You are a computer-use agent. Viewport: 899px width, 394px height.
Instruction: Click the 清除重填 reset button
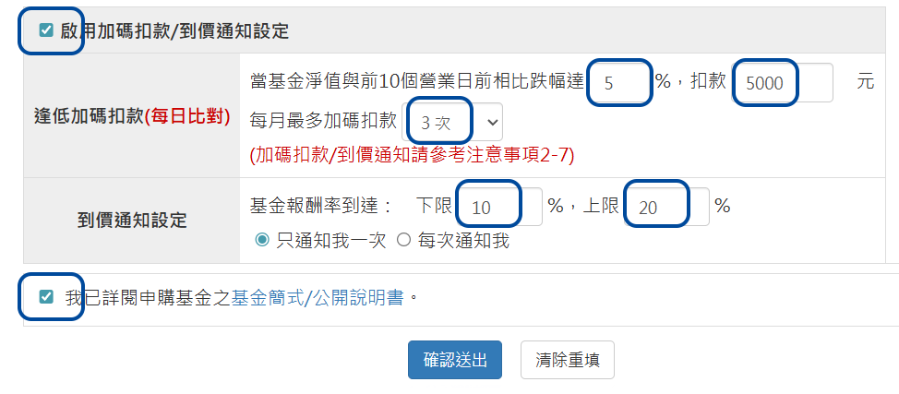[x=567, y=360]
